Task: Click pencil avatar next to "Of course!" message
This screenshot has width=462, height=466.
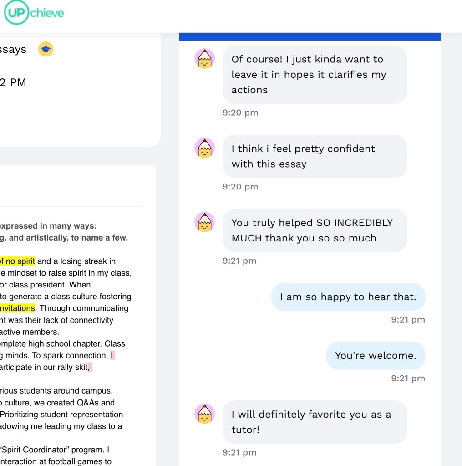Action: click(204, 59)
